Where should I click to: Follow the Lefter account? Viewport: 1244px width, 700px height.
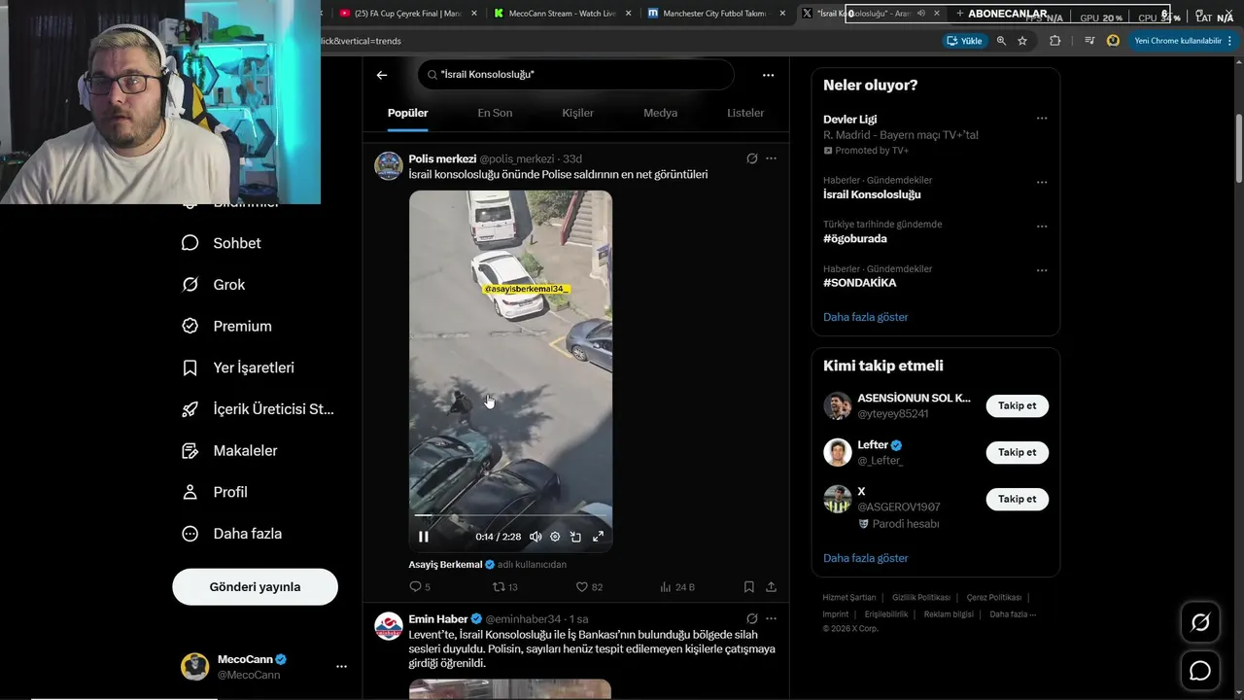pos(1018,452)
